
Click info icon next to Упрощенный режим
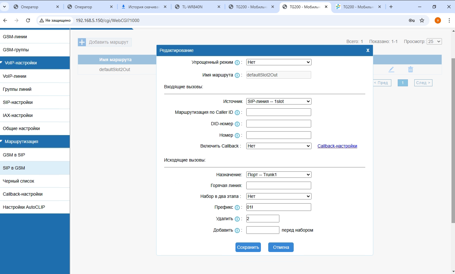click(237, 62)
